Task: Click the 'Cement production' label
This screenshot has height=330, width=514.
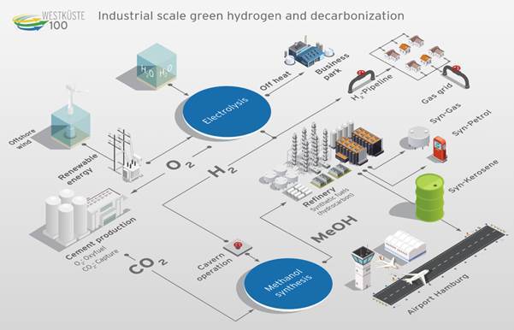Action: 101,239
